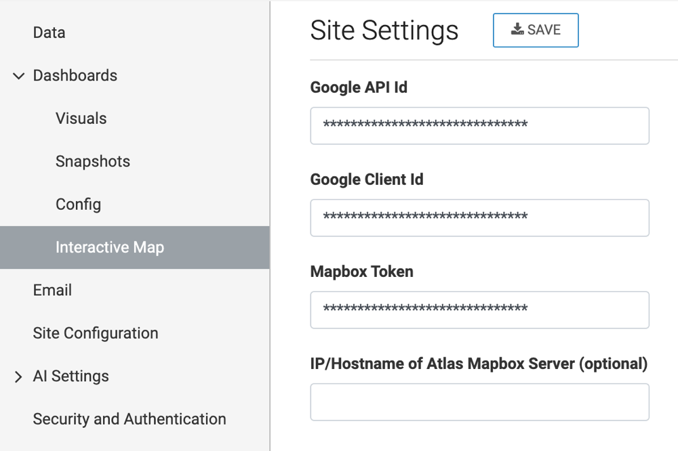Screen dimensions: 678x451
Task: Open the AI Settings menu label
Action: pos(71,376)
